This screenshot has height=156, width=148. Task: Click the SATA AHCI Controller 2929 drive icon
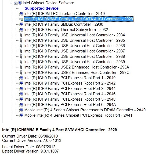point(21,19)
